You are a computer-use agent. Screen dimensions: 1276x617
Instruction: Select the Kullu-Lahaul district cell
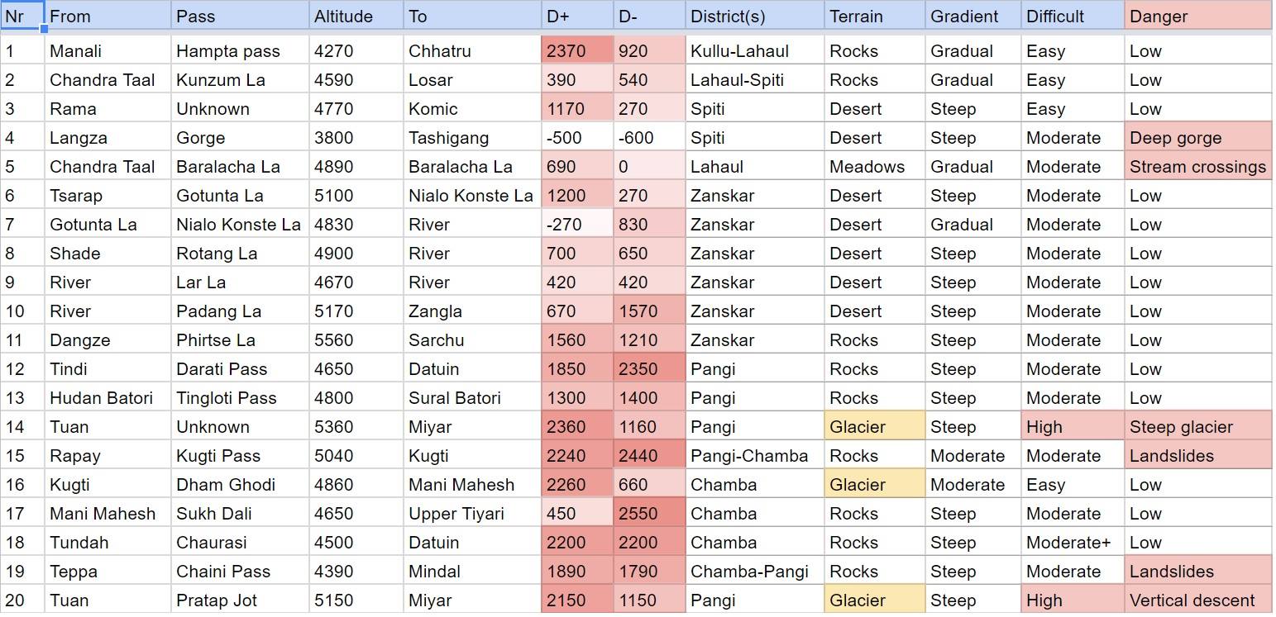[x=755, y=51]
